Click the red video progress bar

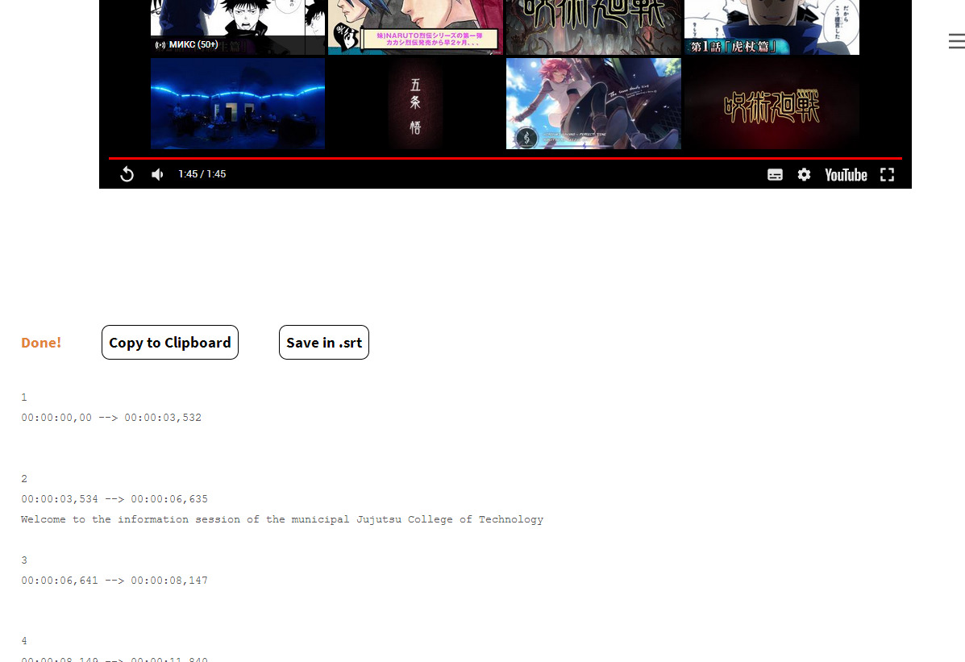point(505,158)
